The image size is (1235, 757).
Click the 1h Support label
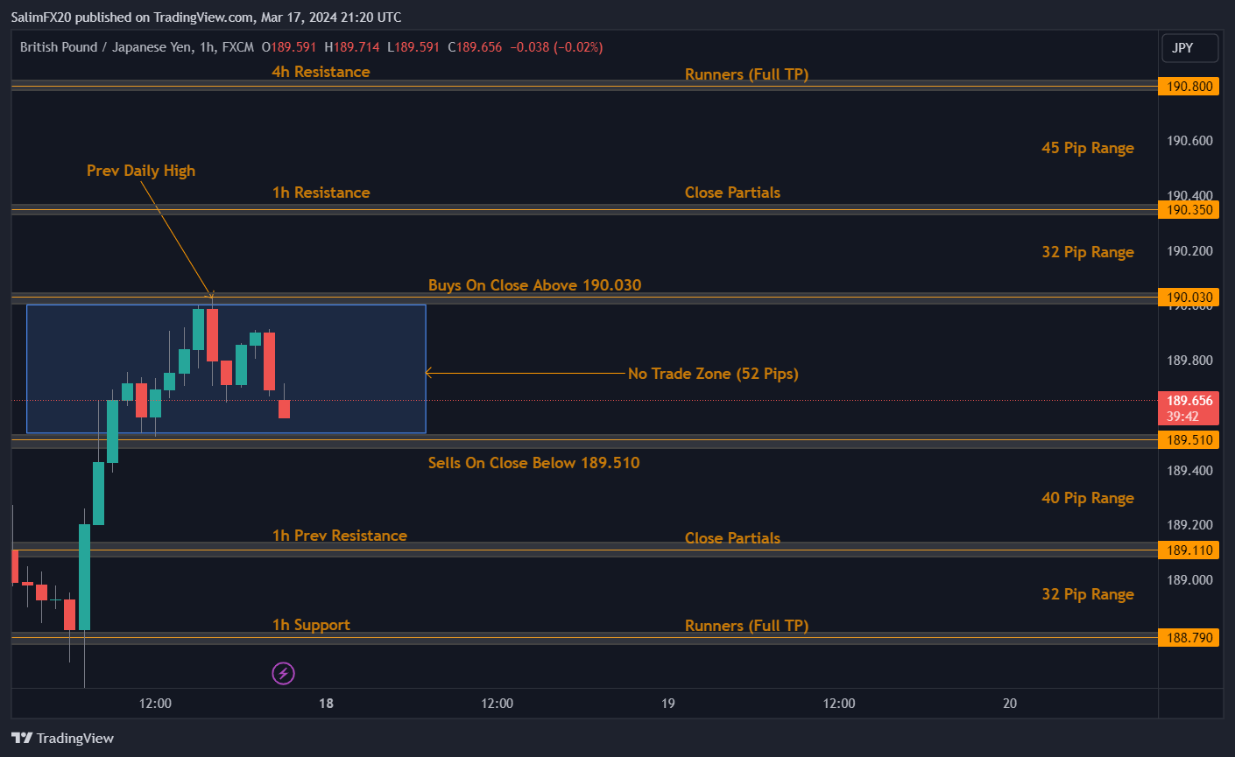coord(311,625)
